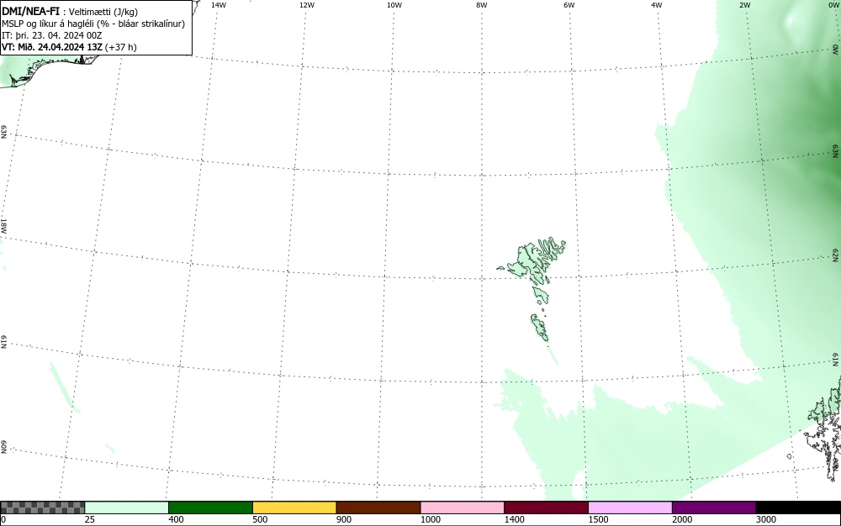Screen dimensions: 841x526
Task: Click the legend value "1400"
Action: pyautogui.click(x=515, y=519)
